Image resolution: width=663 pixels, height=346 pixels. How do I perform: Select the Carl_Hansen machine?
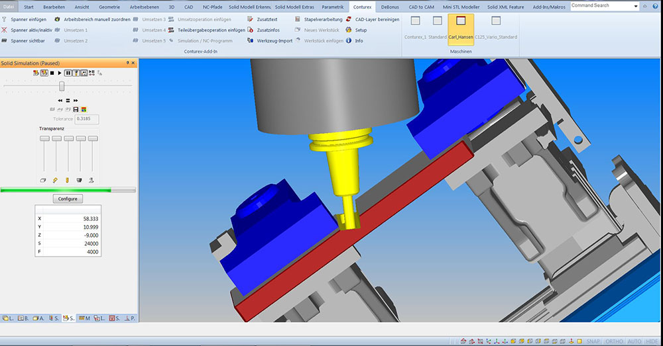tap(461, 26)
